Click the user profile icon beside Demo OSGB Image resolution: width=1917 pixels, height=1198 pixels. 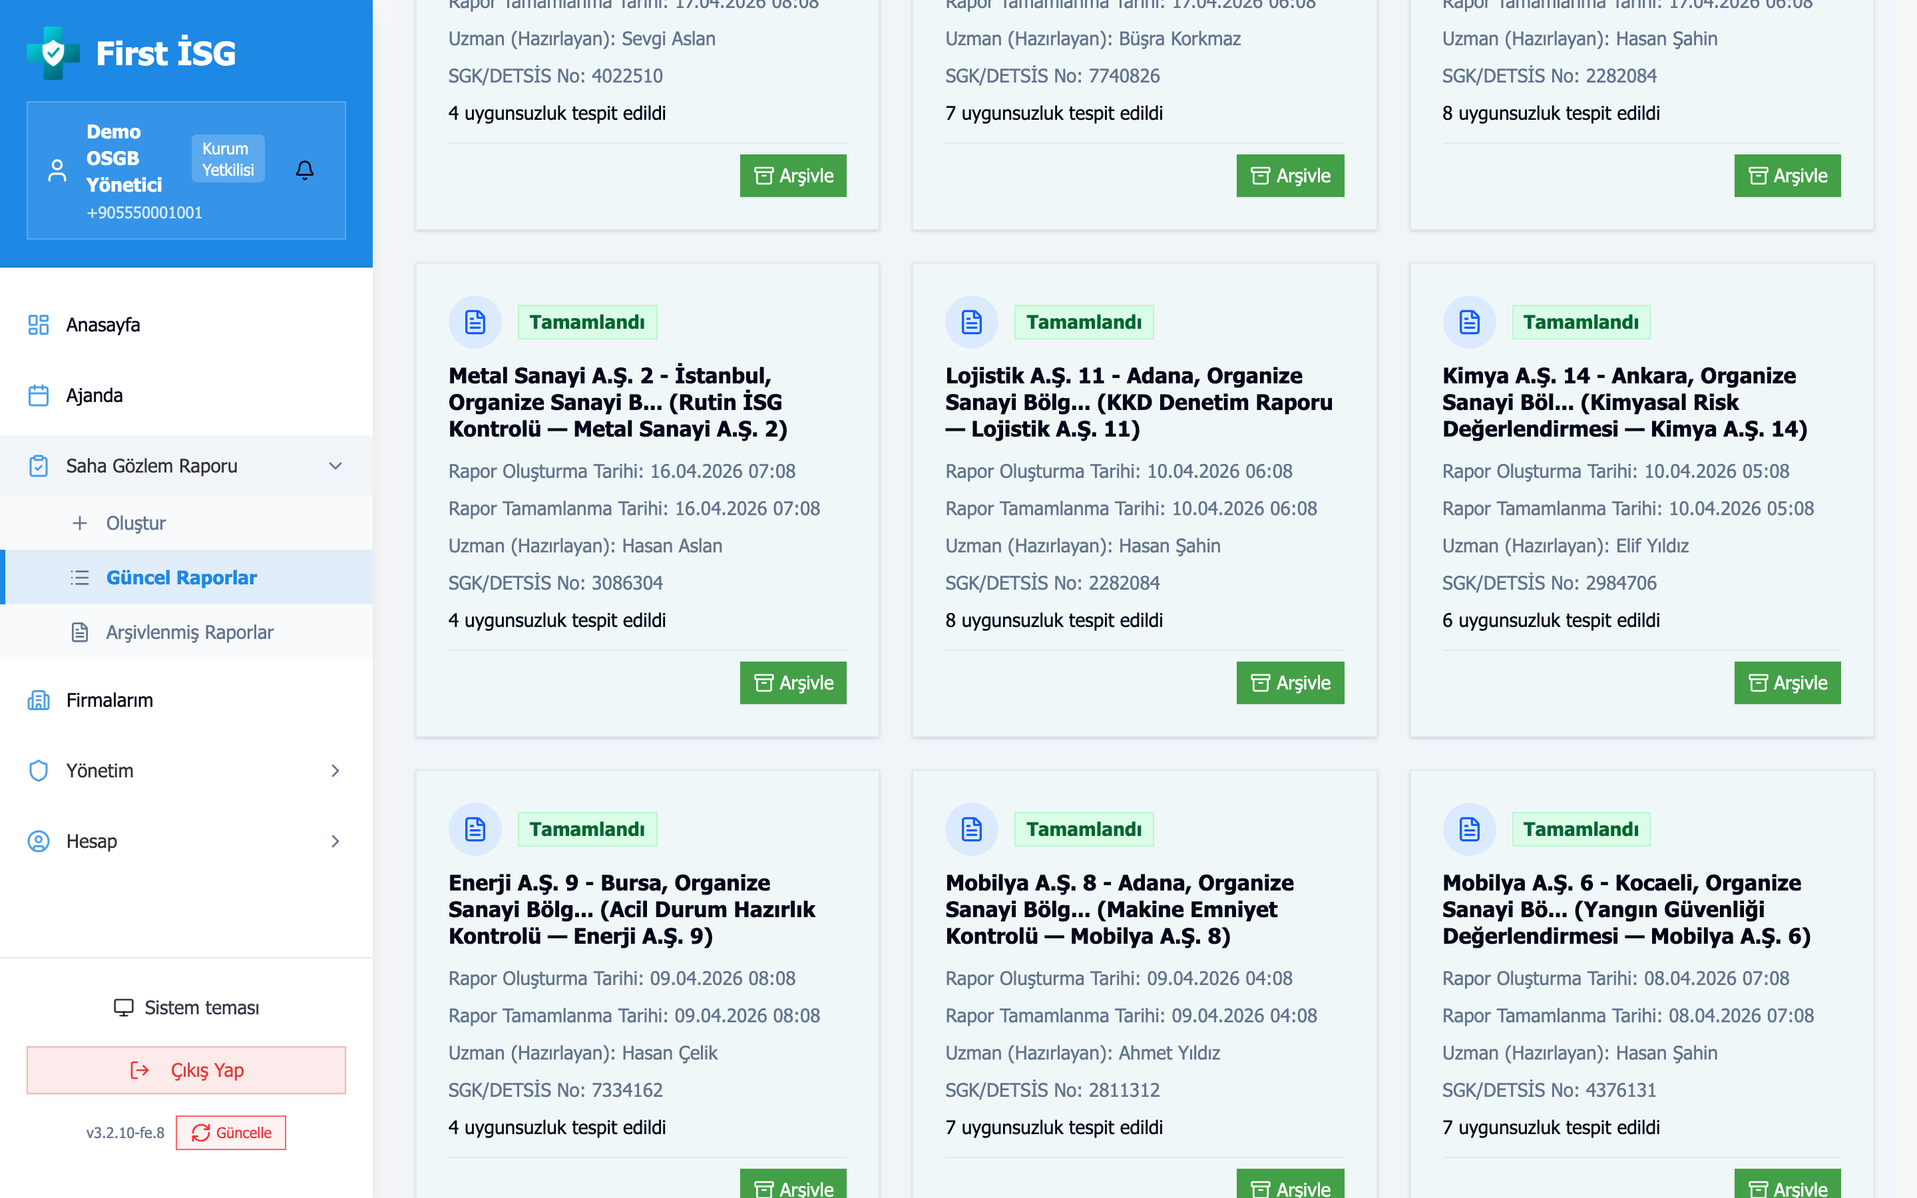57,170
